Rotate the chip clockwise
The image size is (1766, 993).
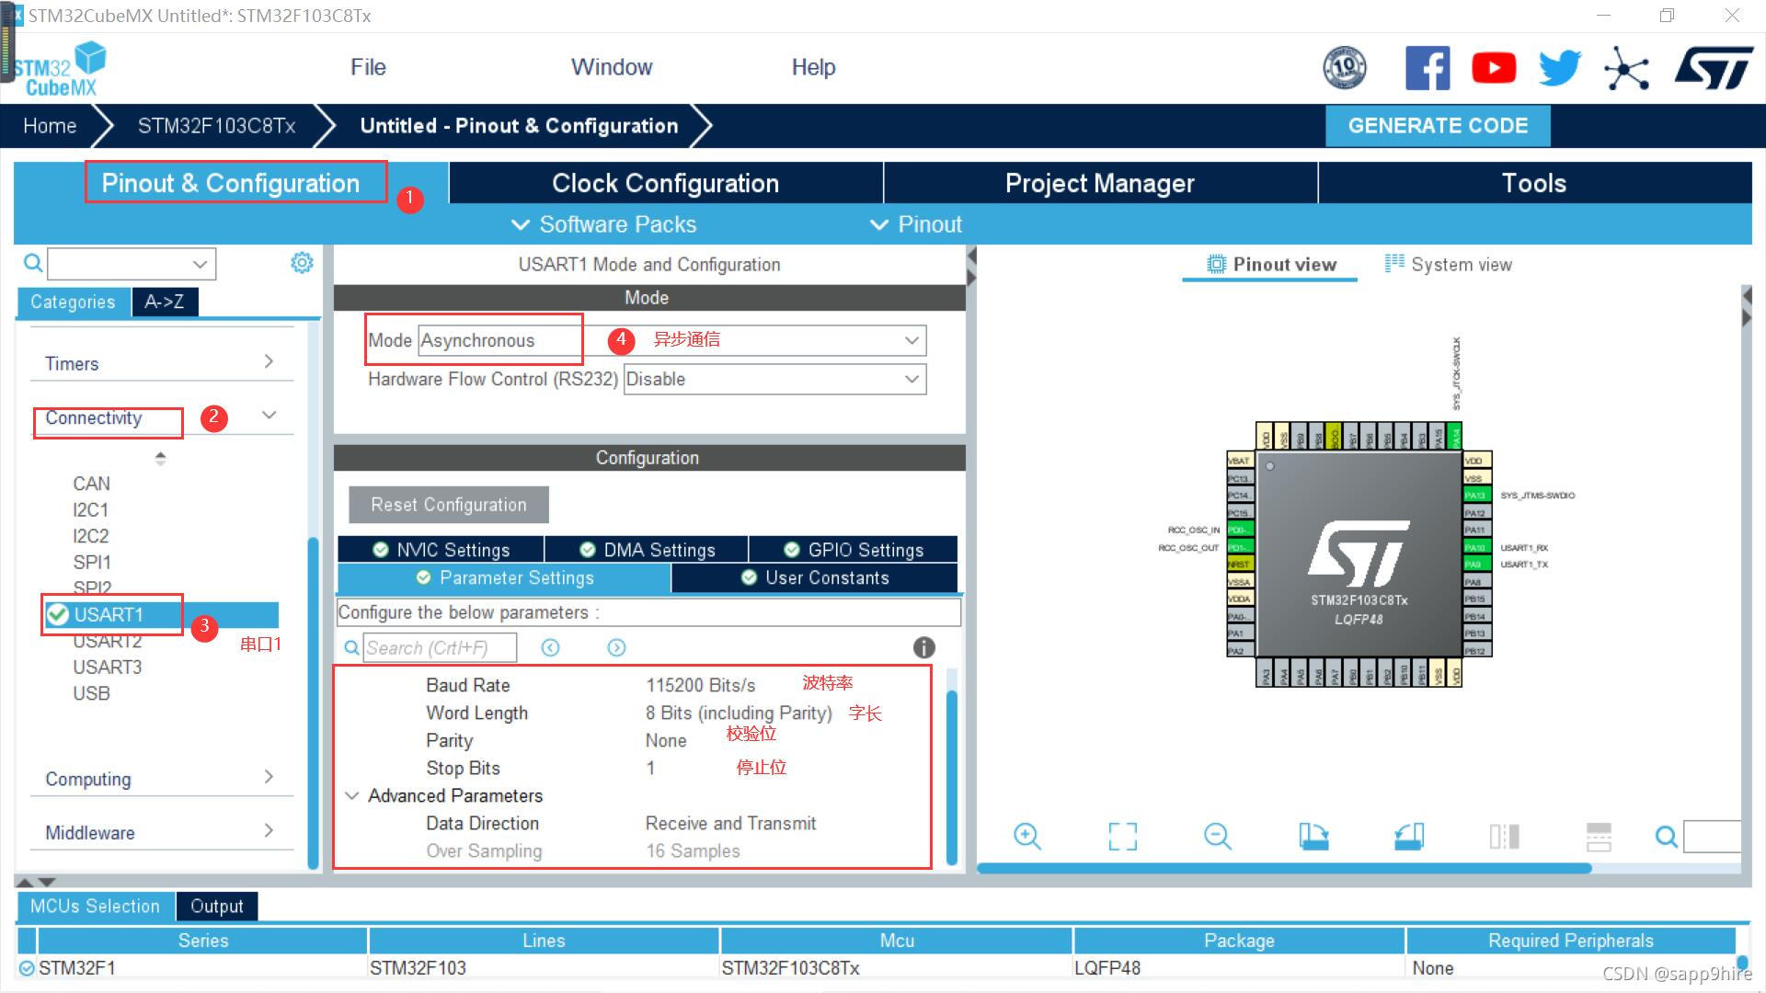pos(1313,836)
